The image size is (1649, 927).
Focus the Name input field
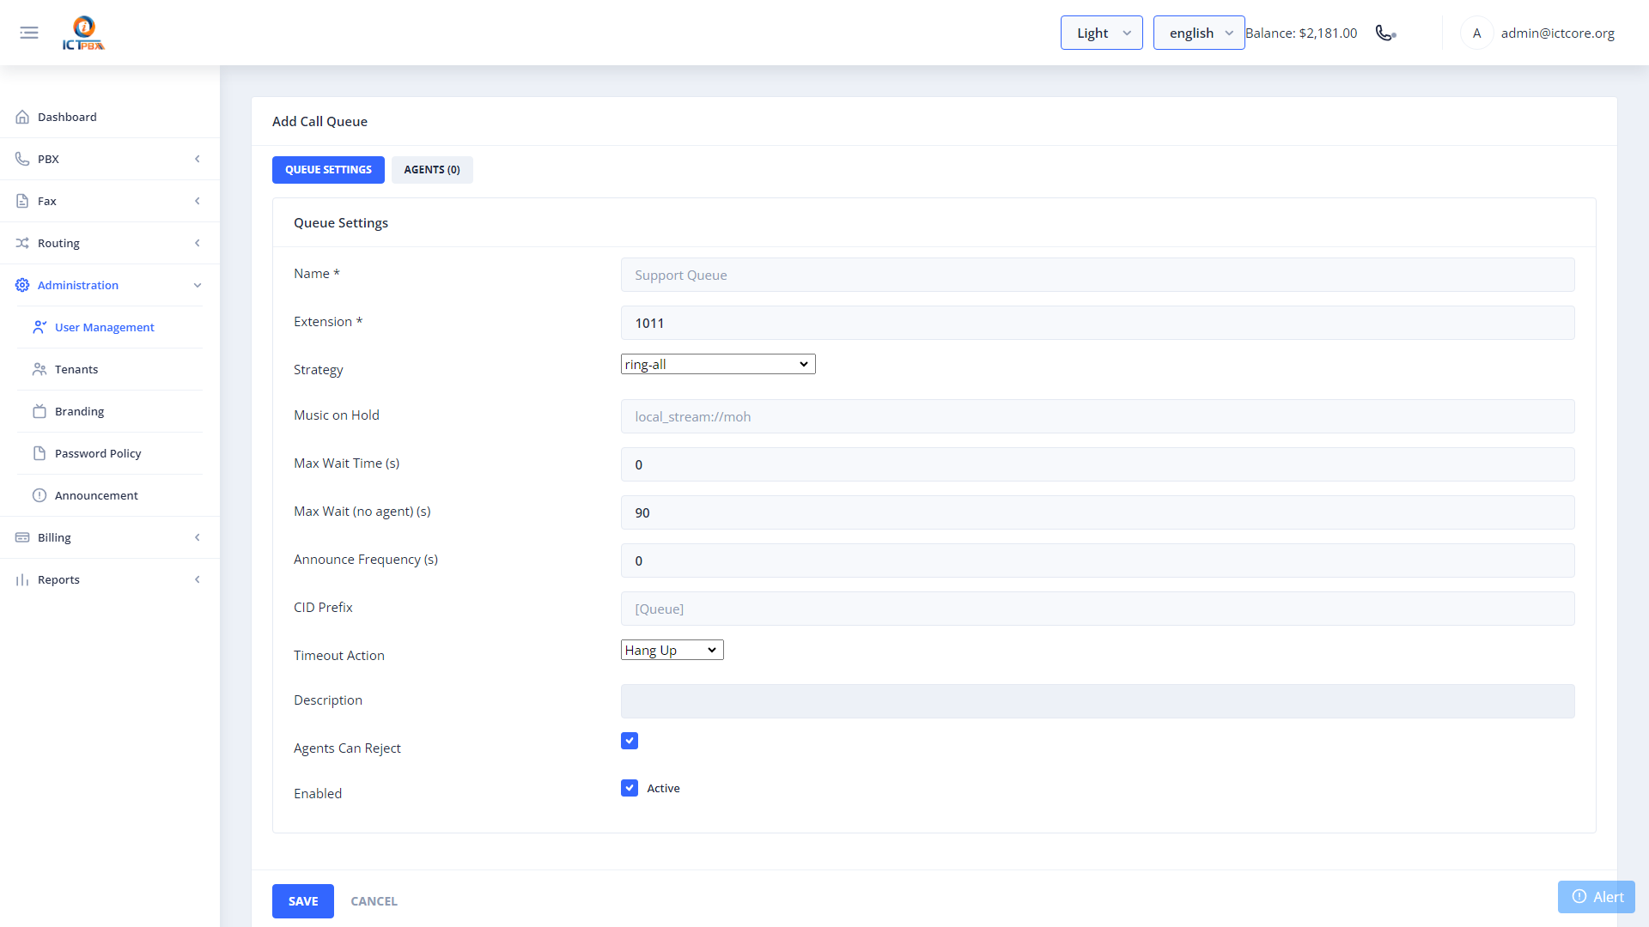tap(1098, 275)
